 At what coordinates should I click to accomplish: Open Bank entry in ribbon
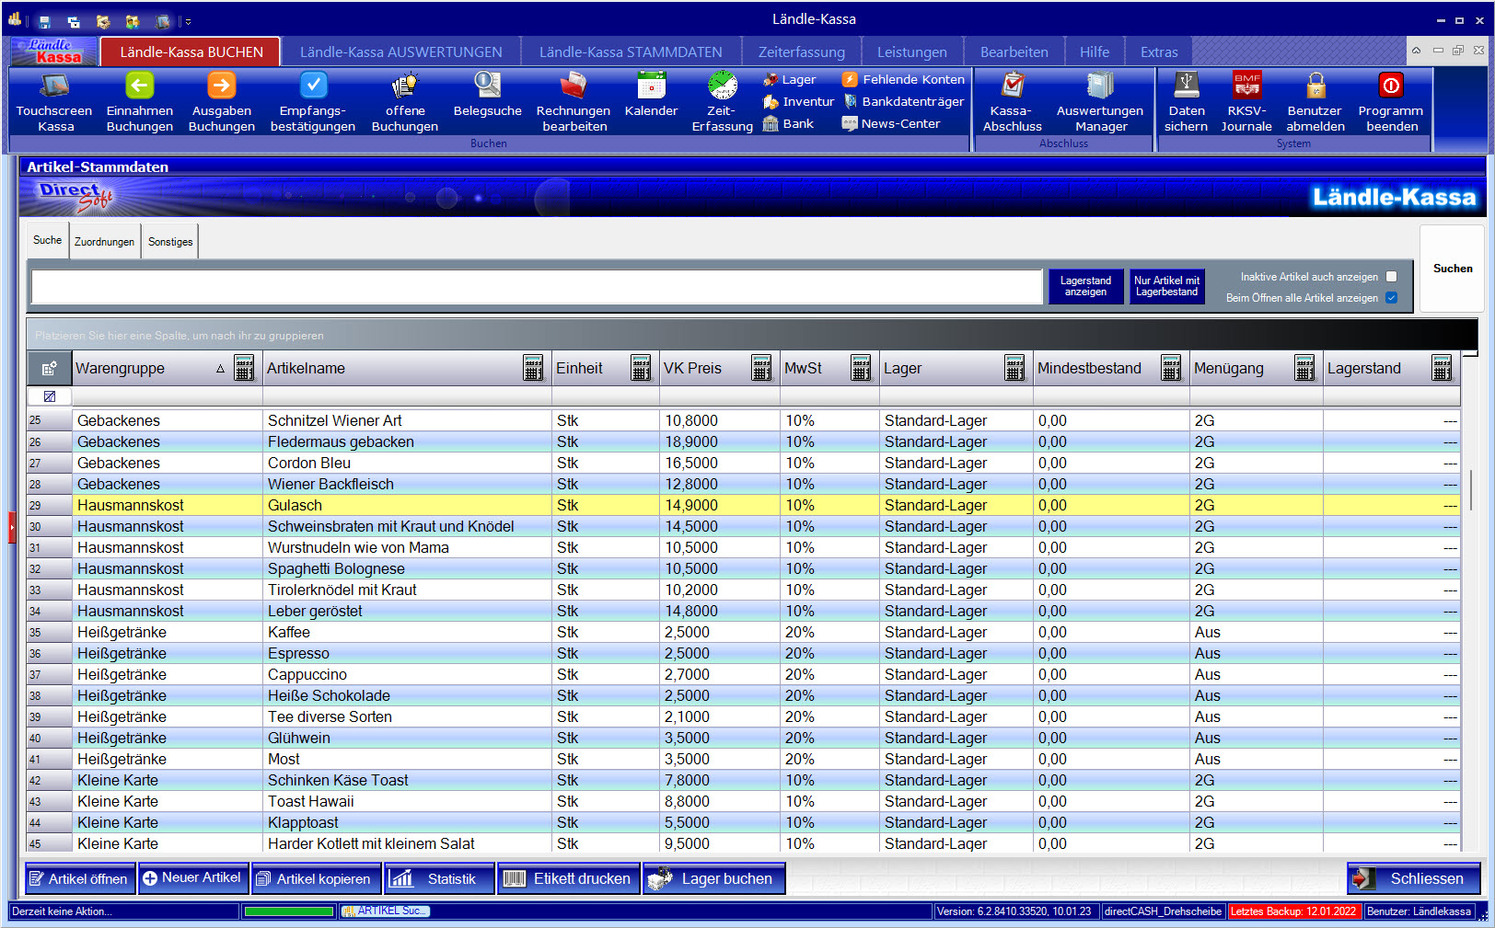click(789, 124)
